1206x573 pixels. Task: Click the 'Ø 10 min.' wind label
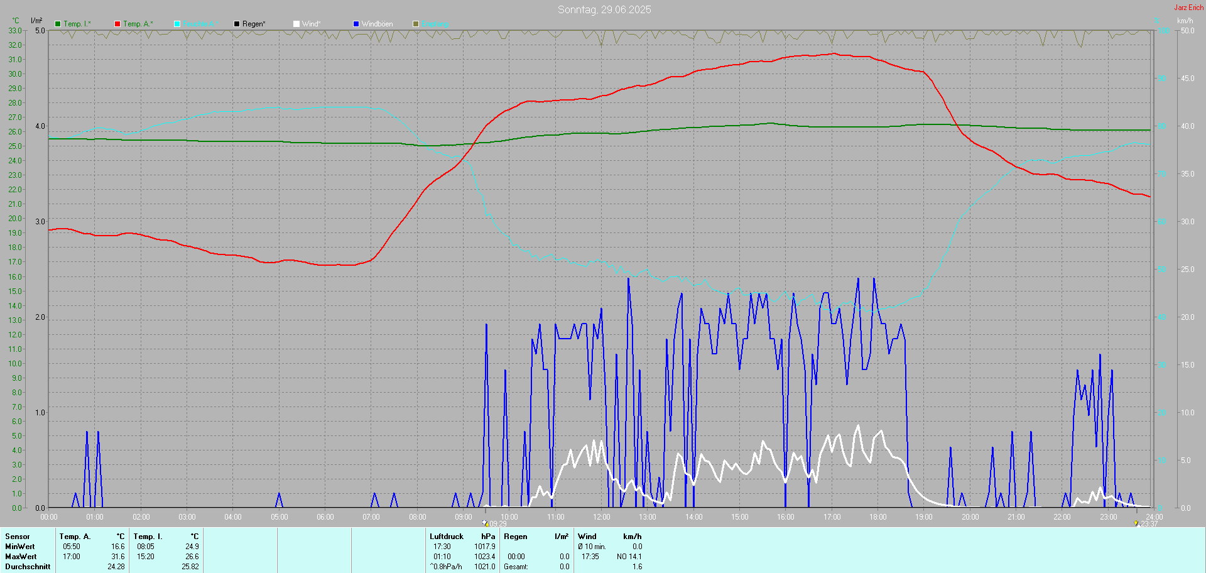pos(592,547)
